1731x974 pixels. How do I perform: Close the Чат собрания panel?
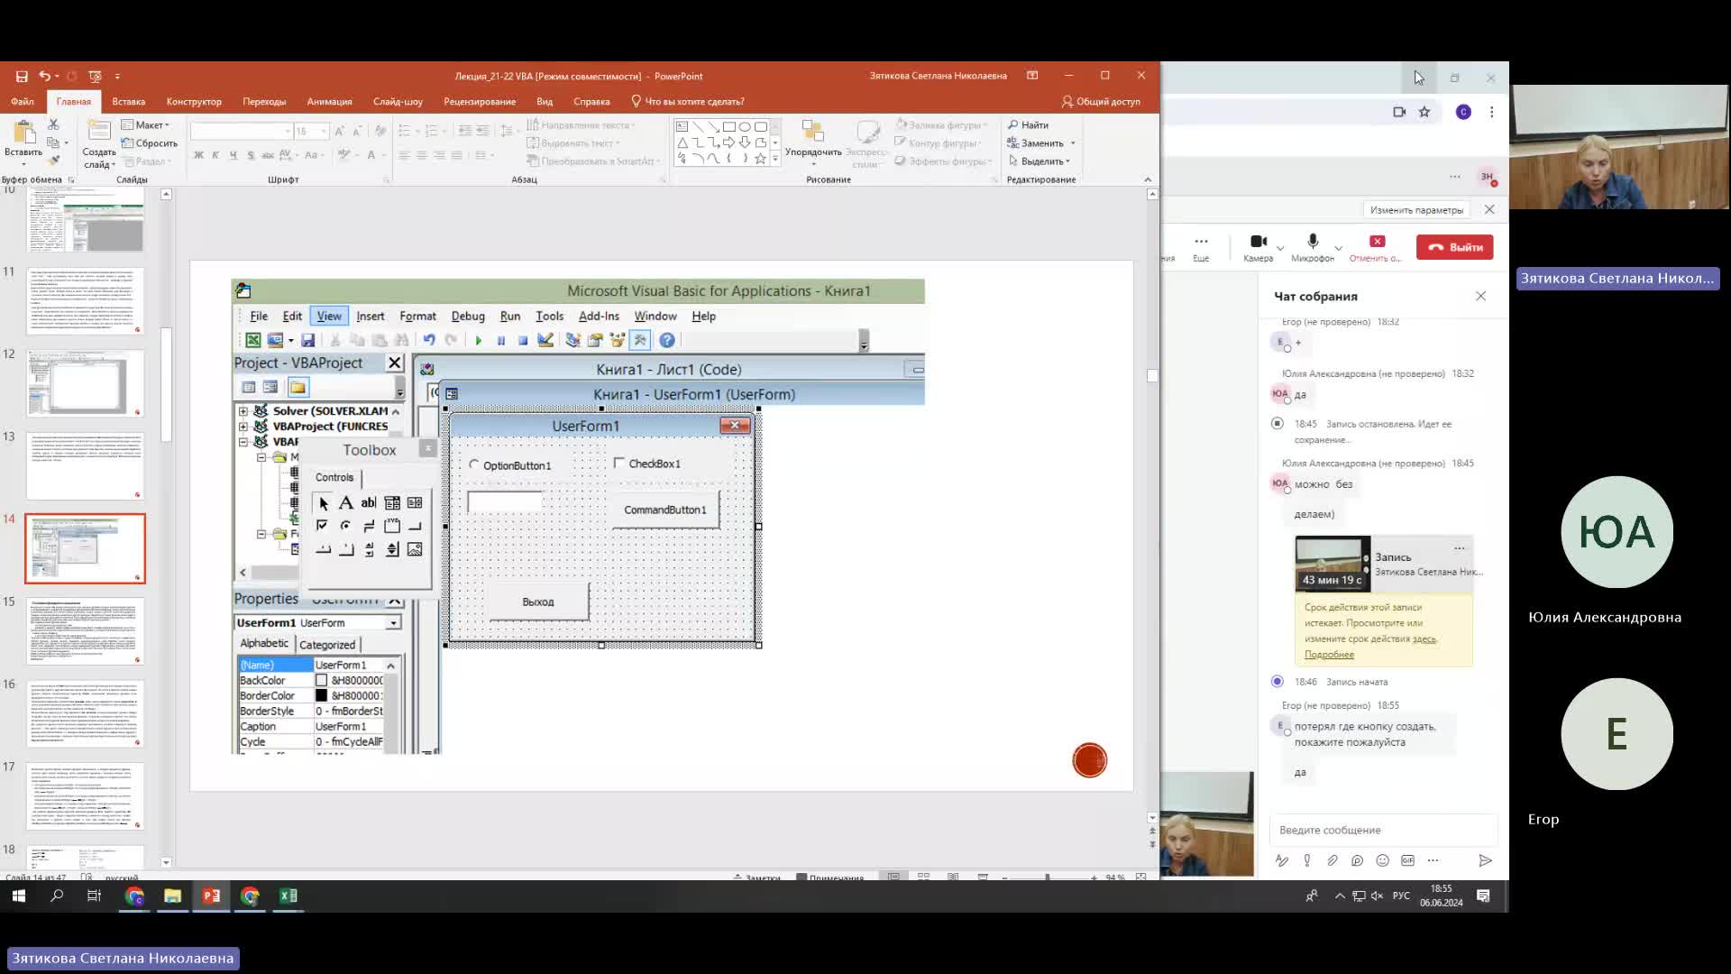point(1480,296)
